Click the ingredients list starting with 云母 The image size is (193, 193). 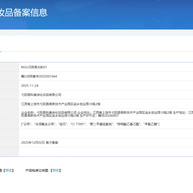click(x=90, y=124)
